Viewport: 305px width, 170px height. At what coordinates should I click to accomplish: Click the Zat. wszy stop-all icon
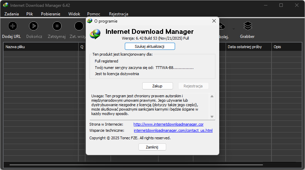click(79, 26)
